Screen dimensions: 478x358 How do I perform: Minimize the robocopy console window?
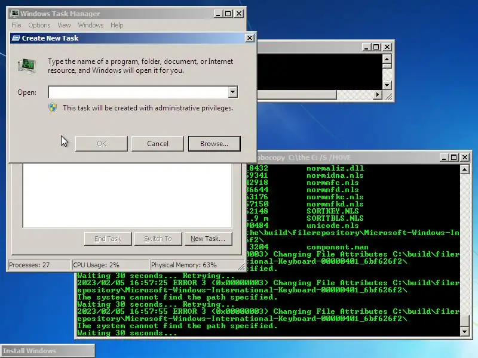443,158
